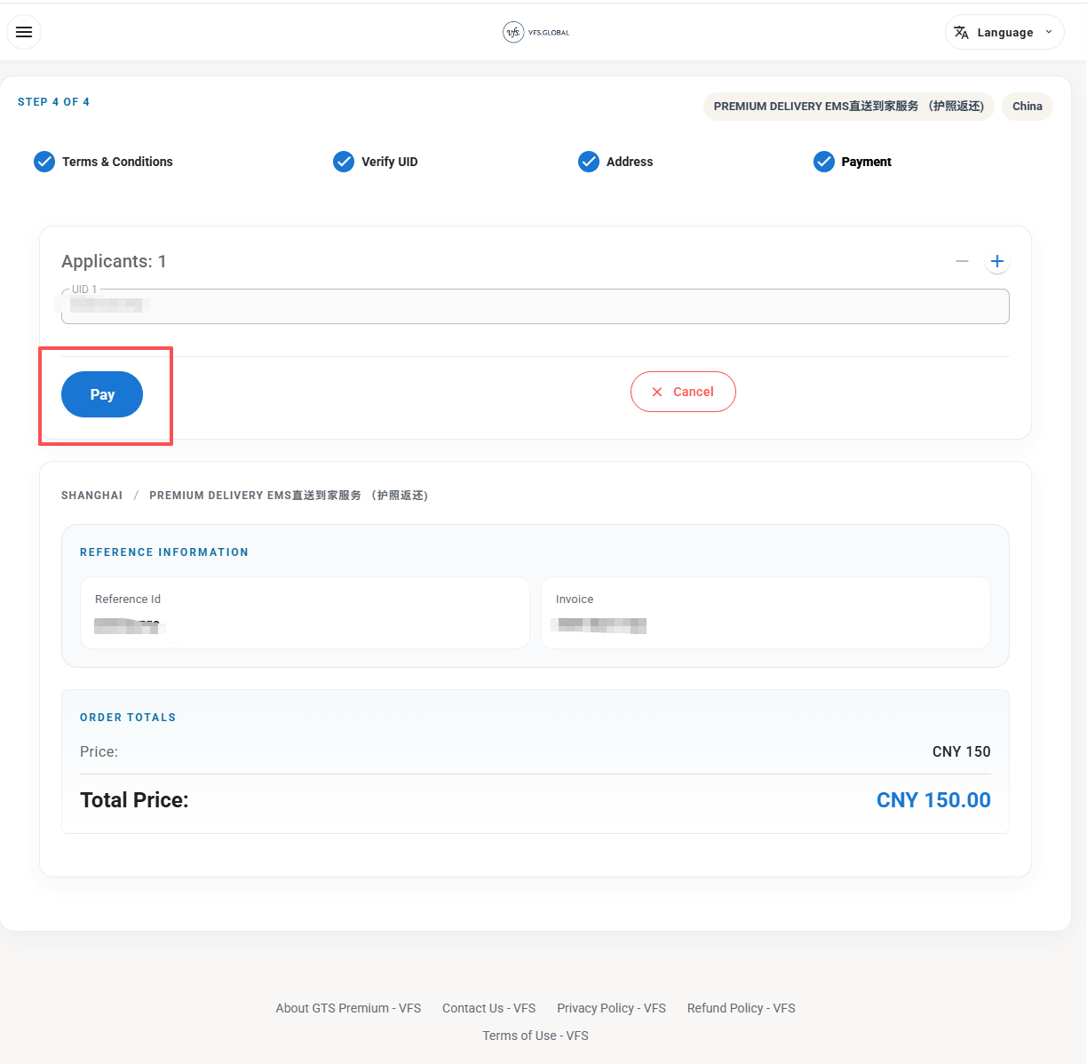Screen dimensions: 1087x1064
Task: Click into the UID 1 input field
Action: 536,306
